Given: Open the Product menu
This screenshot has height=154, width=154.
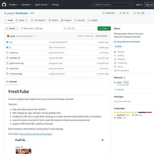Looking at the screenshot, I should coord(14,5).
